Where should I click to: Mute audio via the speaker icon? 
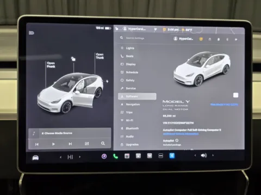204,155
